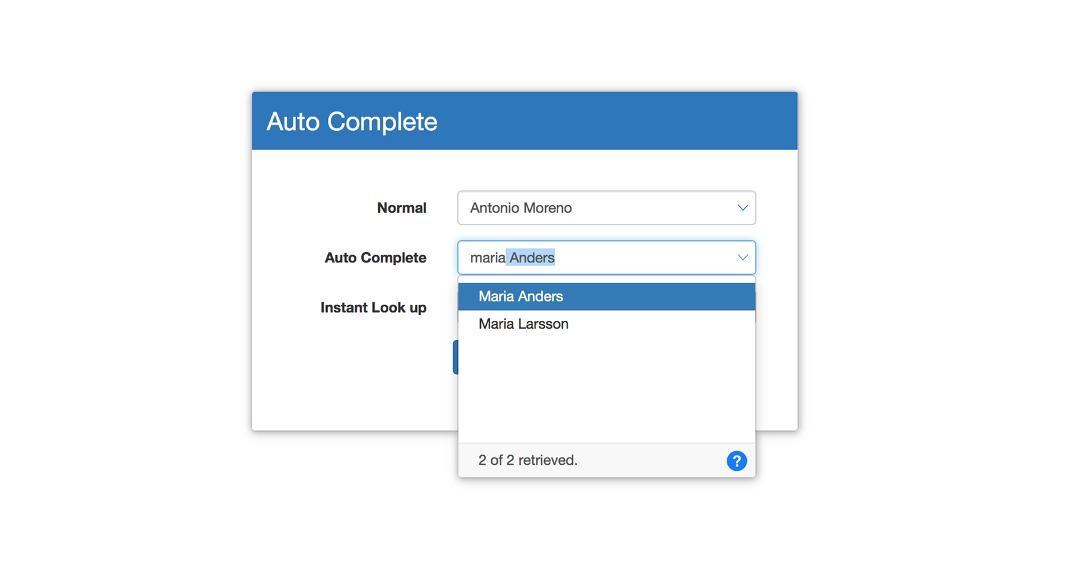Expand the Normal combo box chevron
Viewport: 1067px width, 586px height.
[x=742, y=208]
